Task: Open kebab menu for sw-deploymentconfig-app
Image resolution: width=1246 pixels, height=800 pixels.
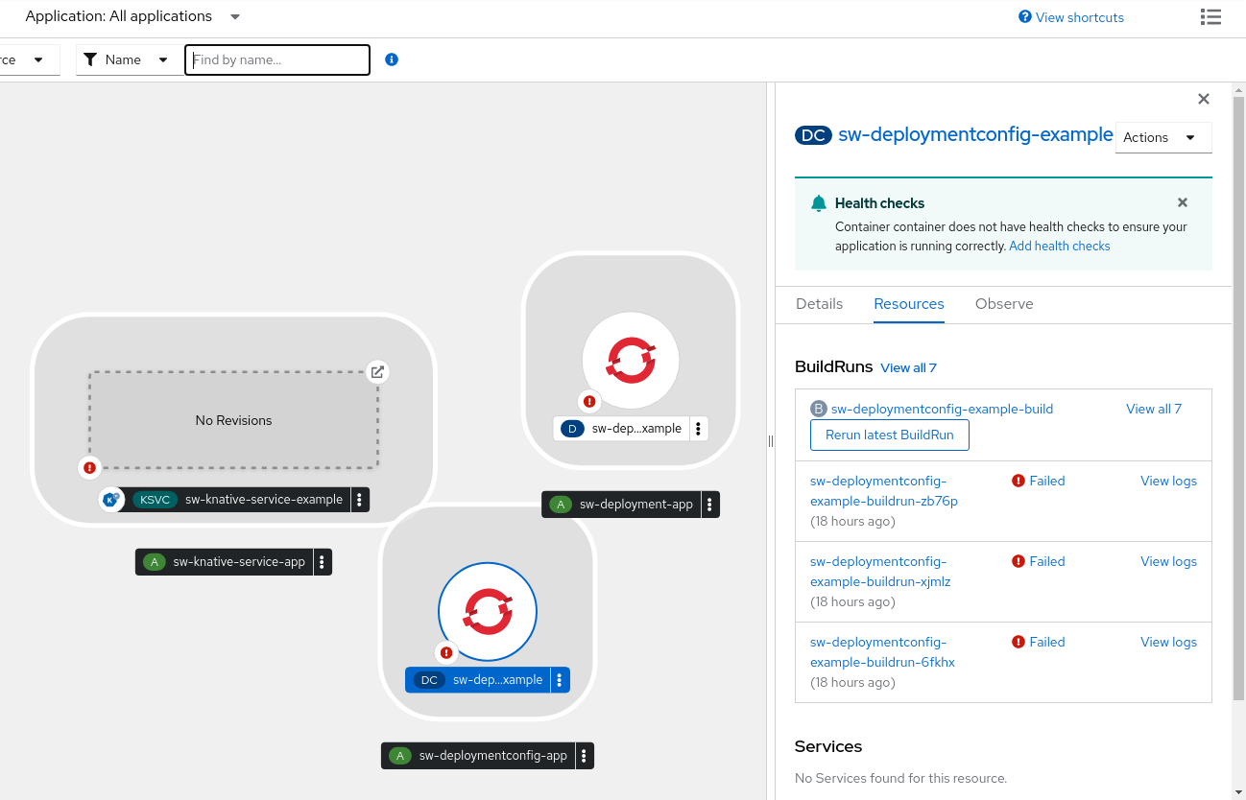Action: [584, 756]
